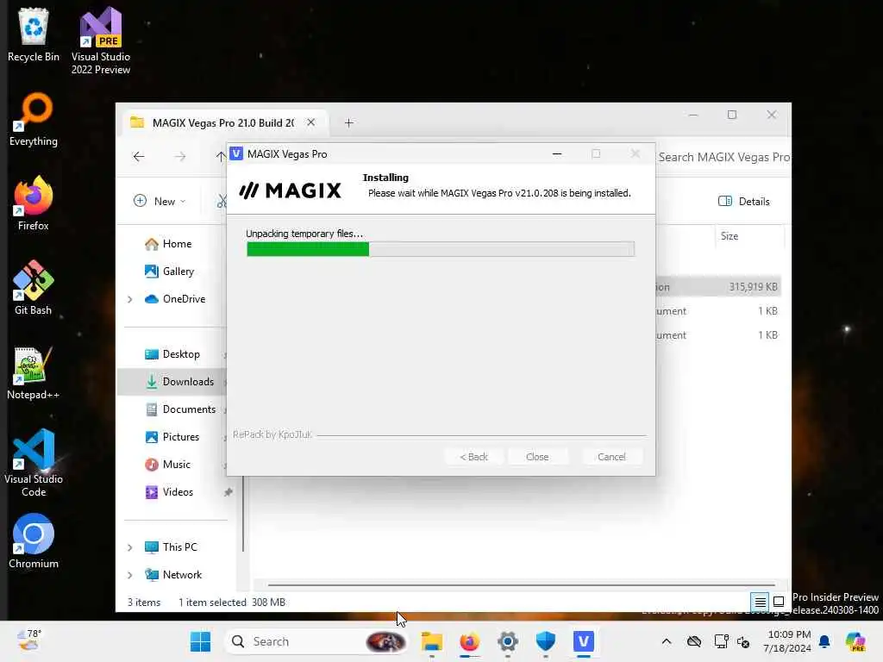The width and height of the screenshot is (883, 662).
Task: Minimize the MAGIX Vegas Pro installer window
Action: point(557,153)
